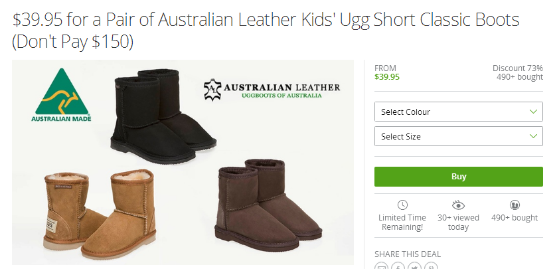Share this deal on Facebook
Image resolution: width=557 pixels, height=269 pixels.
(x=398, y=266)
